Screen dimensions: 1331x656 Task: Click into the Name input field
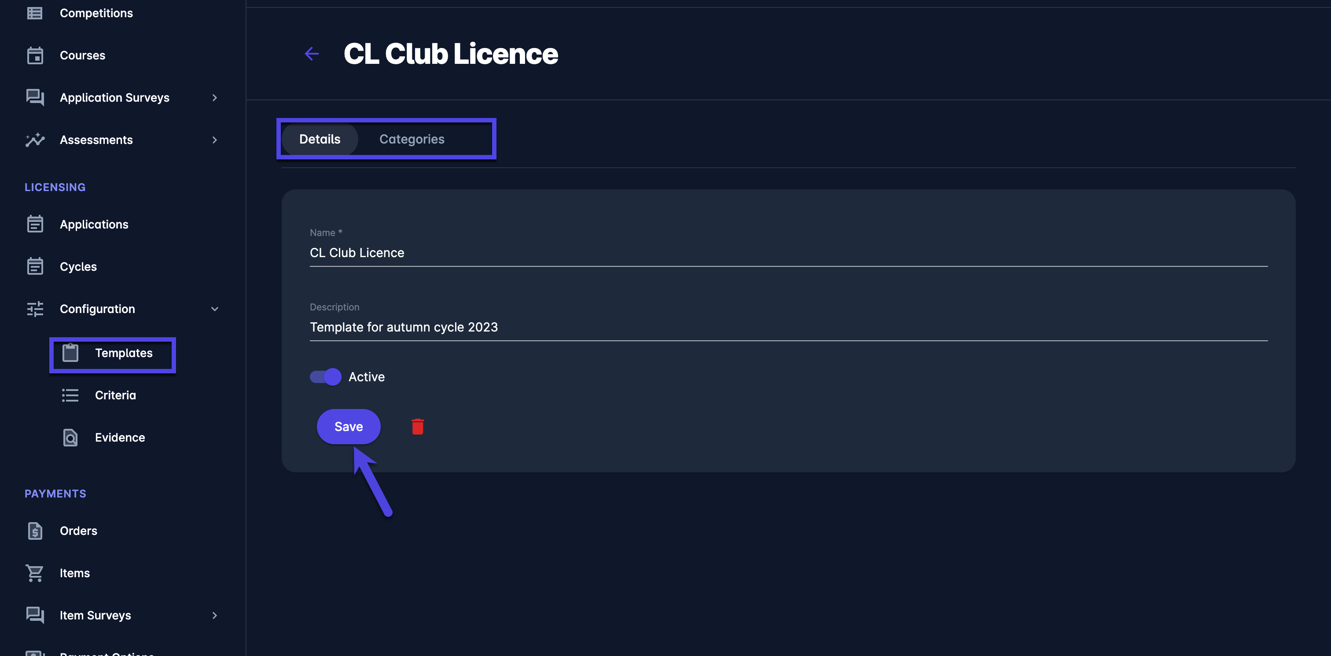788,253
